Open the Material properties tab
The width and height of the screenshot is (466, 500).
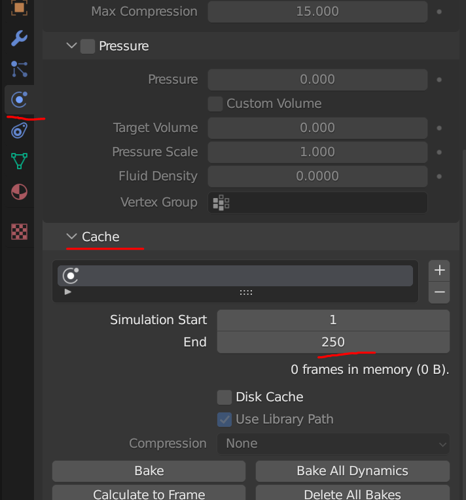[x=19, y=192]
